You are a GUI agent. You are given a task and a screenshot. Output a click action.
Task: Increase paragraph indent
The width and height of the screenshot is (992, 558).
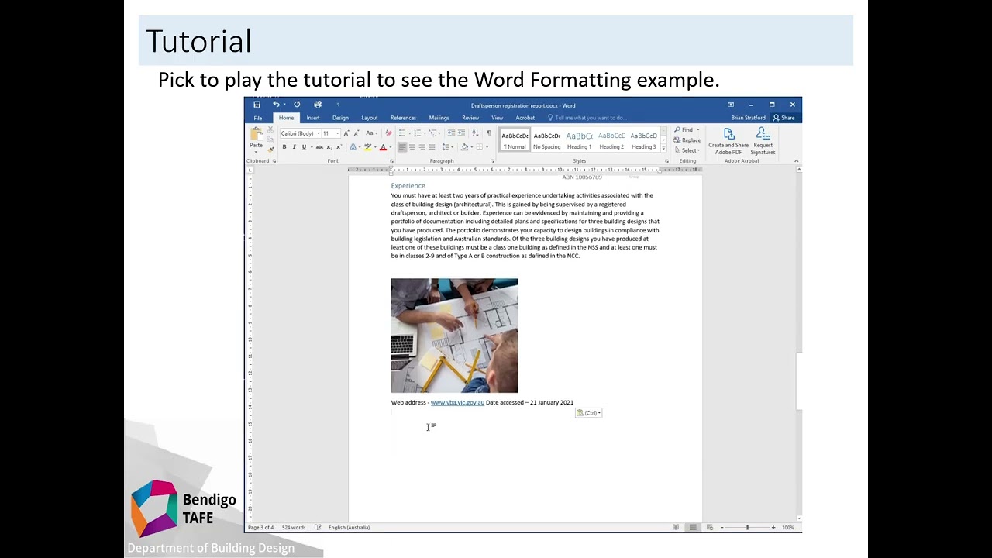[x=461, y=133]
